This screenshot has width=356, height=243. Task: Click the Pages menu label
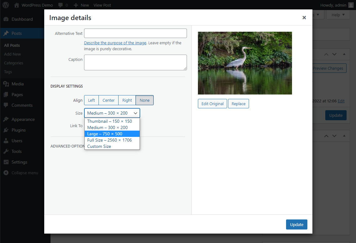(17, 94)
